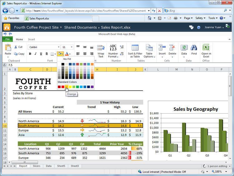Select Top Align icon
Screen dimensions: 234x176
[78, 47]
